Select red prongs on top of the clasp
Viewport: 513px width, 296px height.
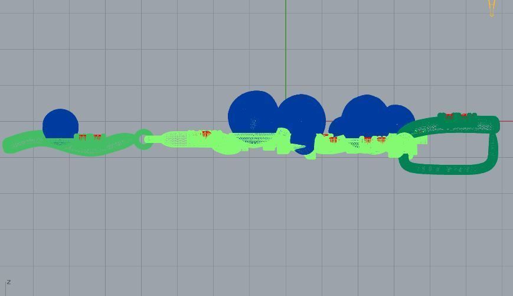457,116
